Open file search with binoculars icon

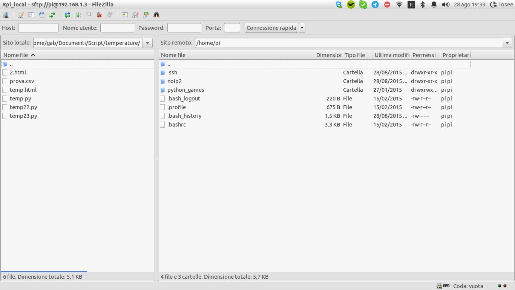point(156,15)
